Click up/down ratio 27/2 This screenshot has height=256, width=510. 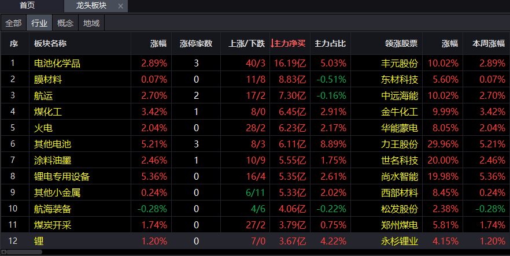(x=256, y=225)
